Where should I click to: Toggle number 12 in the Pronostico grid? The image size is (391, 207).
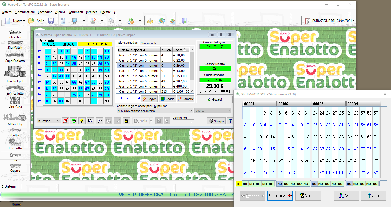[55, 57]
